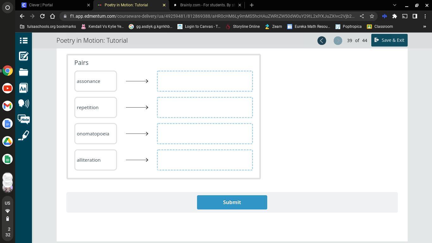Click Save & Exit button

coord(389,40)
